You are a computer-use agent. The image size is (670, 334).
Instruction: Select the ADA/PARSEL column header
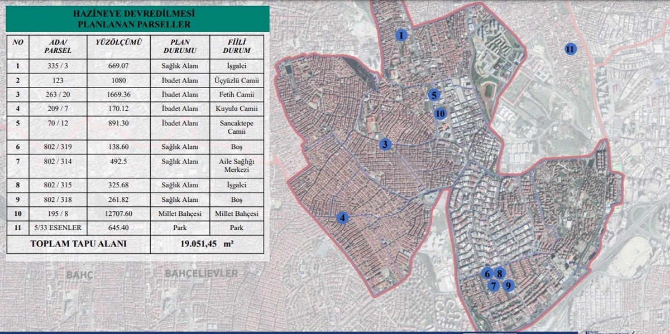coord(58,46)
